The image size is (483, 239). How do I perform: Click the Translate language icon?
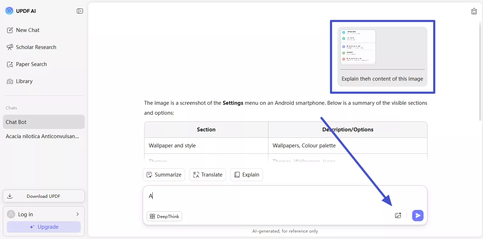click(x=196, y=175)
